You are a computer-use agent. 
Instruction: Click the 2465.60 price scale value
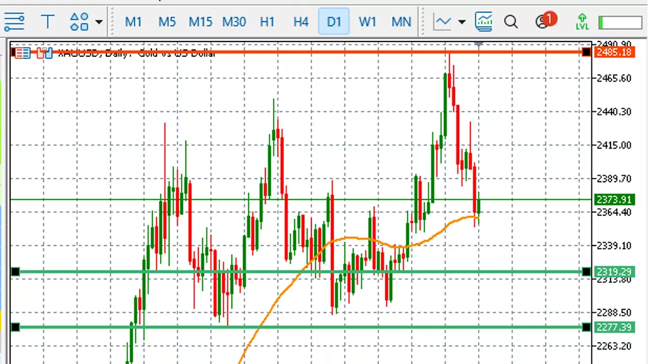[x=615, y=78]
